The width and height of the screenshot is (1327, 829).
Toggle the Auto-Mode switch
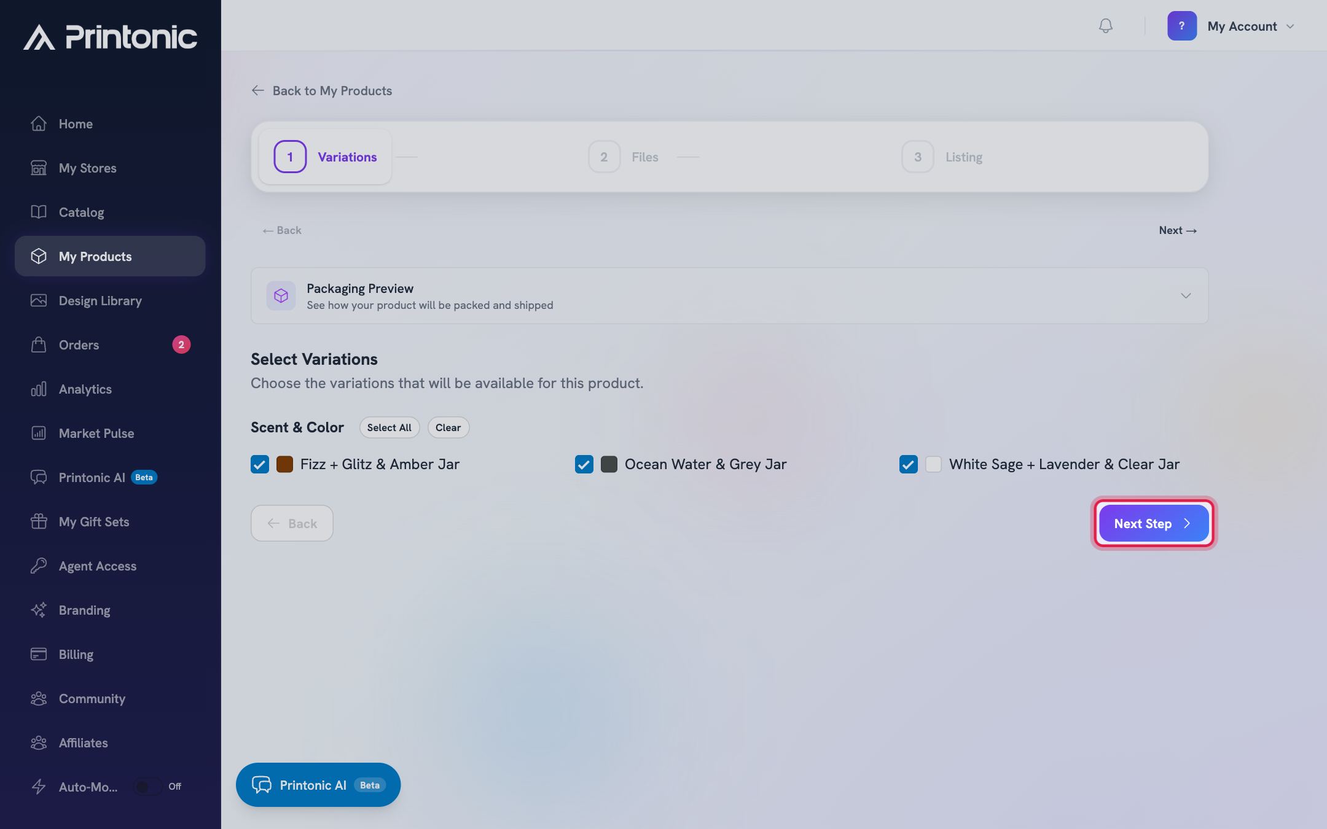click(148, 787)
